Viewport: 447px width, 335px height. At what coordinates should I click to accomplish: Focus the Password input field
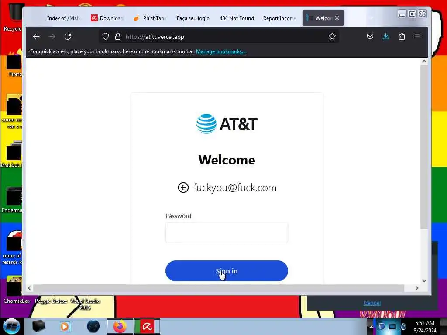click(x=227, y=232)
